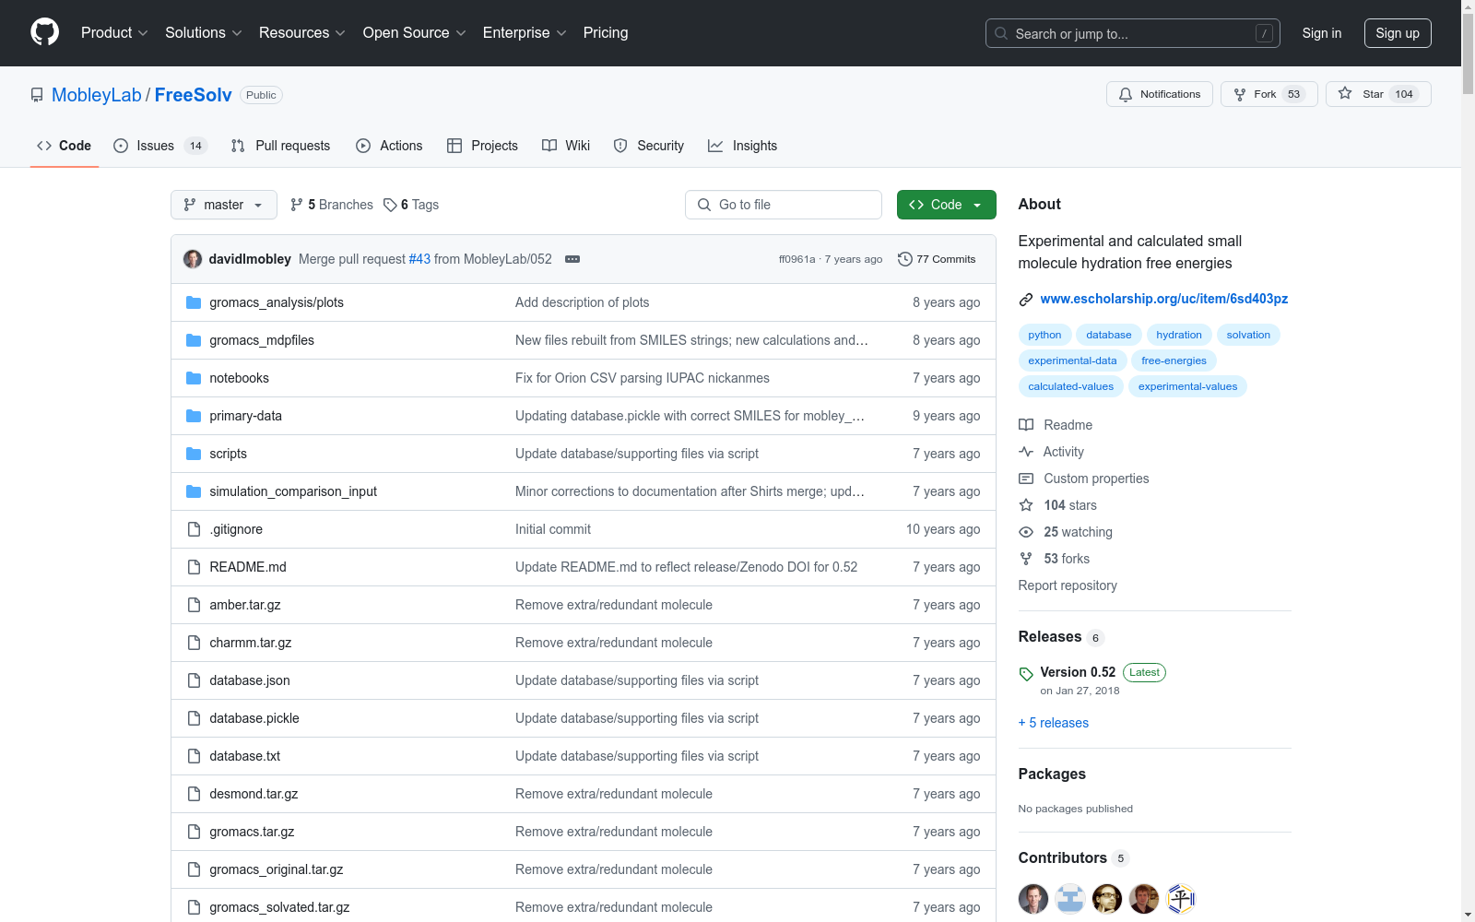1475x922 pixels.
Task: Click the Sign in link
Action: (1322, 33)
